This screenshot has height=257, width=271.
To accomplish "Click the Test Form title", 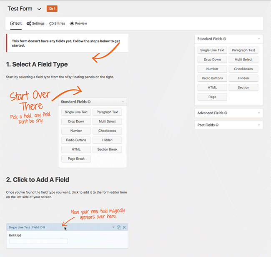I will [20, 9].
